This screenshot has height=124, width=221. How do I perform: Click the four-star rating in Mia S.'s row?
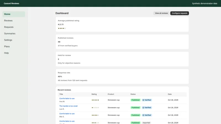pos(95,115)
